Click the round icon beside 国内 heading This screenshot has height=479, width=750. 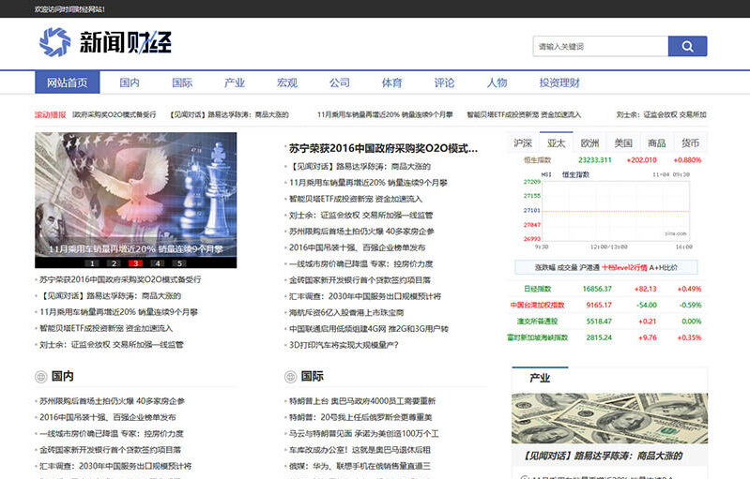tap(40, 377)
